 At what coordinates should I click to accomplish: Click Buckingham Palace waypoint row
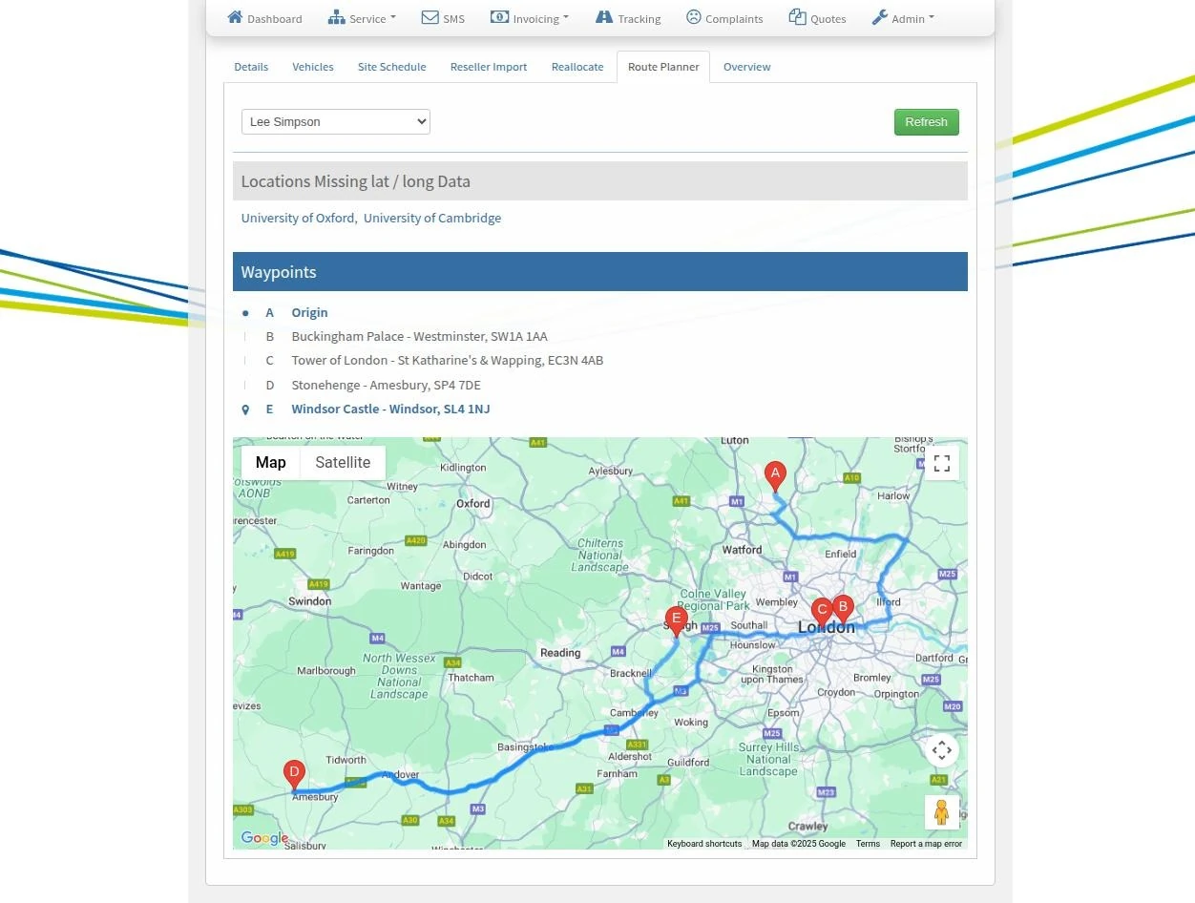(x=420, y=337)
